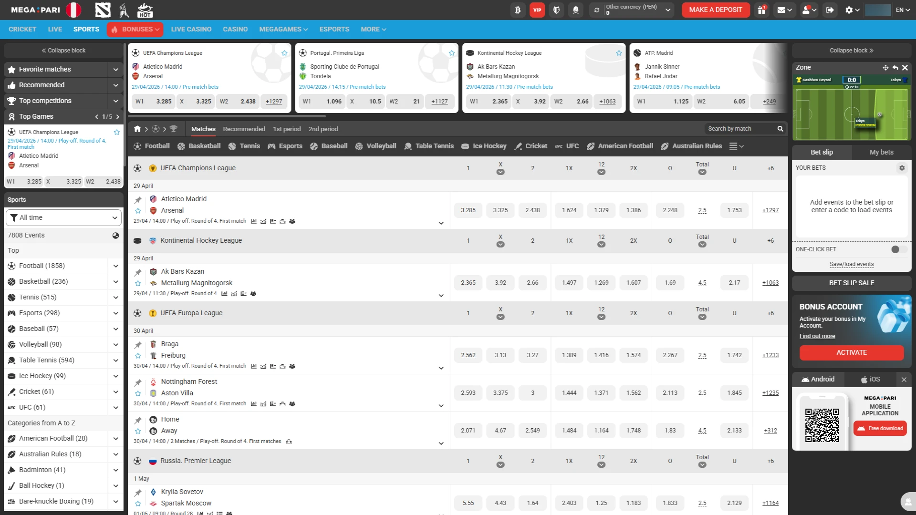
Task: Open the All time filter dropdown
Action: tap(63, 217)
